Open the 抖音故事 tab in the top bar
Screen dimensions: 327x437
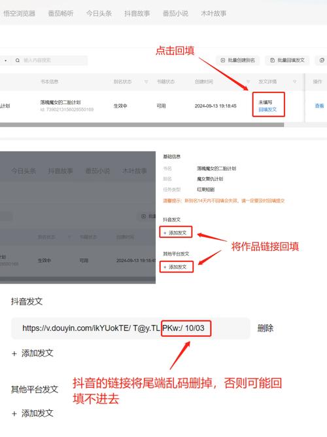(137, 13)
